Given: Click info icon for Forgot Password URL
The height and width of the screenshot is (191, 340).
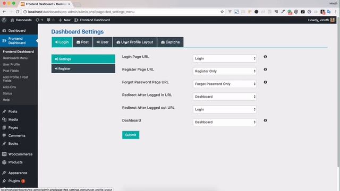Looking at the screenshot, I should pyautogui.click(x=265, y=82).
